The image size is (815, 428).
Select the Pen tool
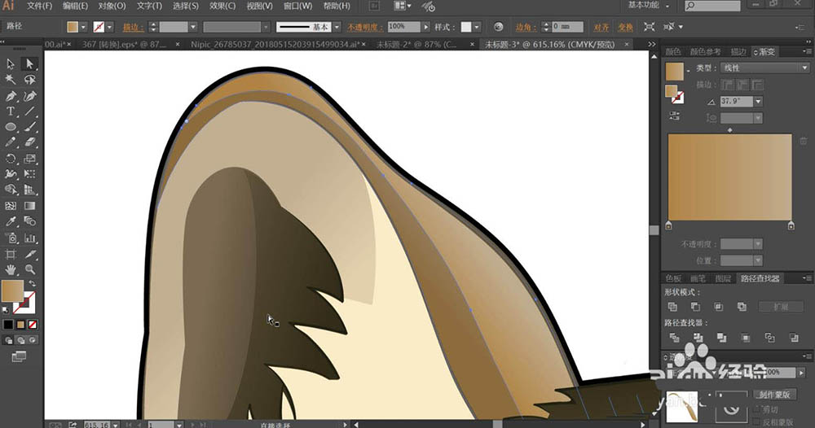point(11,95)
